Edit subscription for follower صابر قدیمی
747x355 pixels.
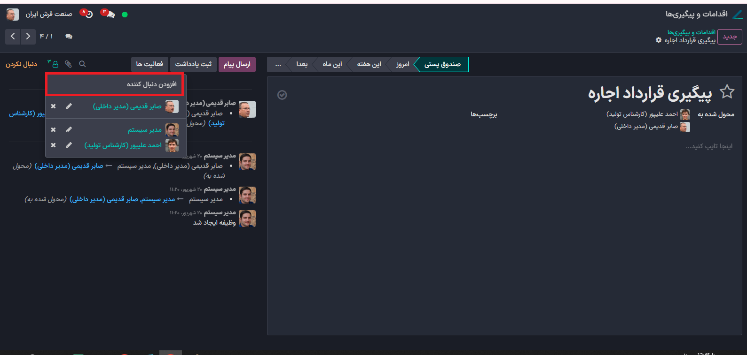[69, 106]
